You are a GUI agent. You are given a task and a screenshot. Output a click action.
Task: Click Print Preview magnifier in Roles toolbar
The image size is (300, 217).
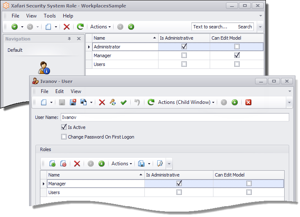pyautogui.click(x=160, y=164)
